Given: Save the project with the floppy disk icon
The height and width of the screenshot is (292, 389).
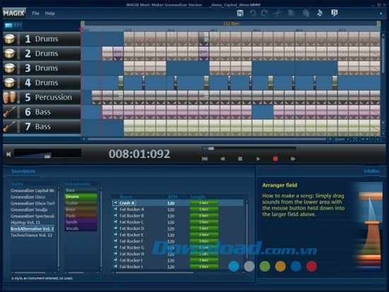Looking at the screenshot, I should pyautogui.click(x=240, y=13).
